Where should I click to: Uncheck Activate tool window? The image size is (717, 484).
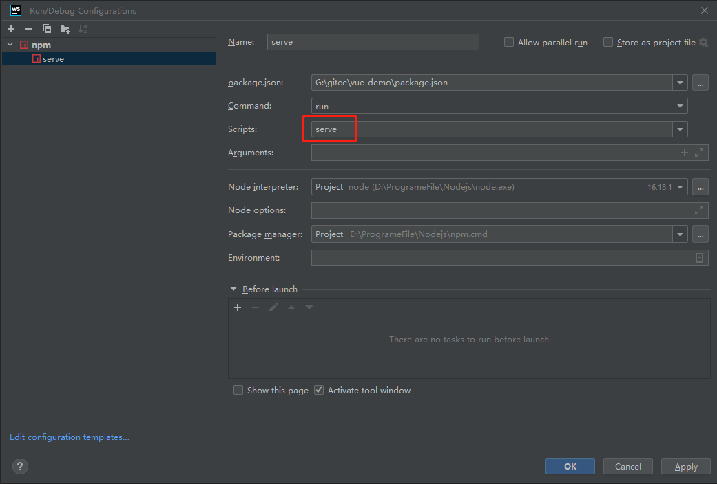[x=318, y=390]
